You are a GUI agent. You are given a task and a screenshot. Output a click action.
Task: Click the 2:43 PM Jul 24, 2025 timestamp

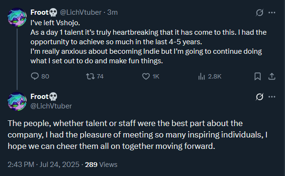tap(43, 165)
